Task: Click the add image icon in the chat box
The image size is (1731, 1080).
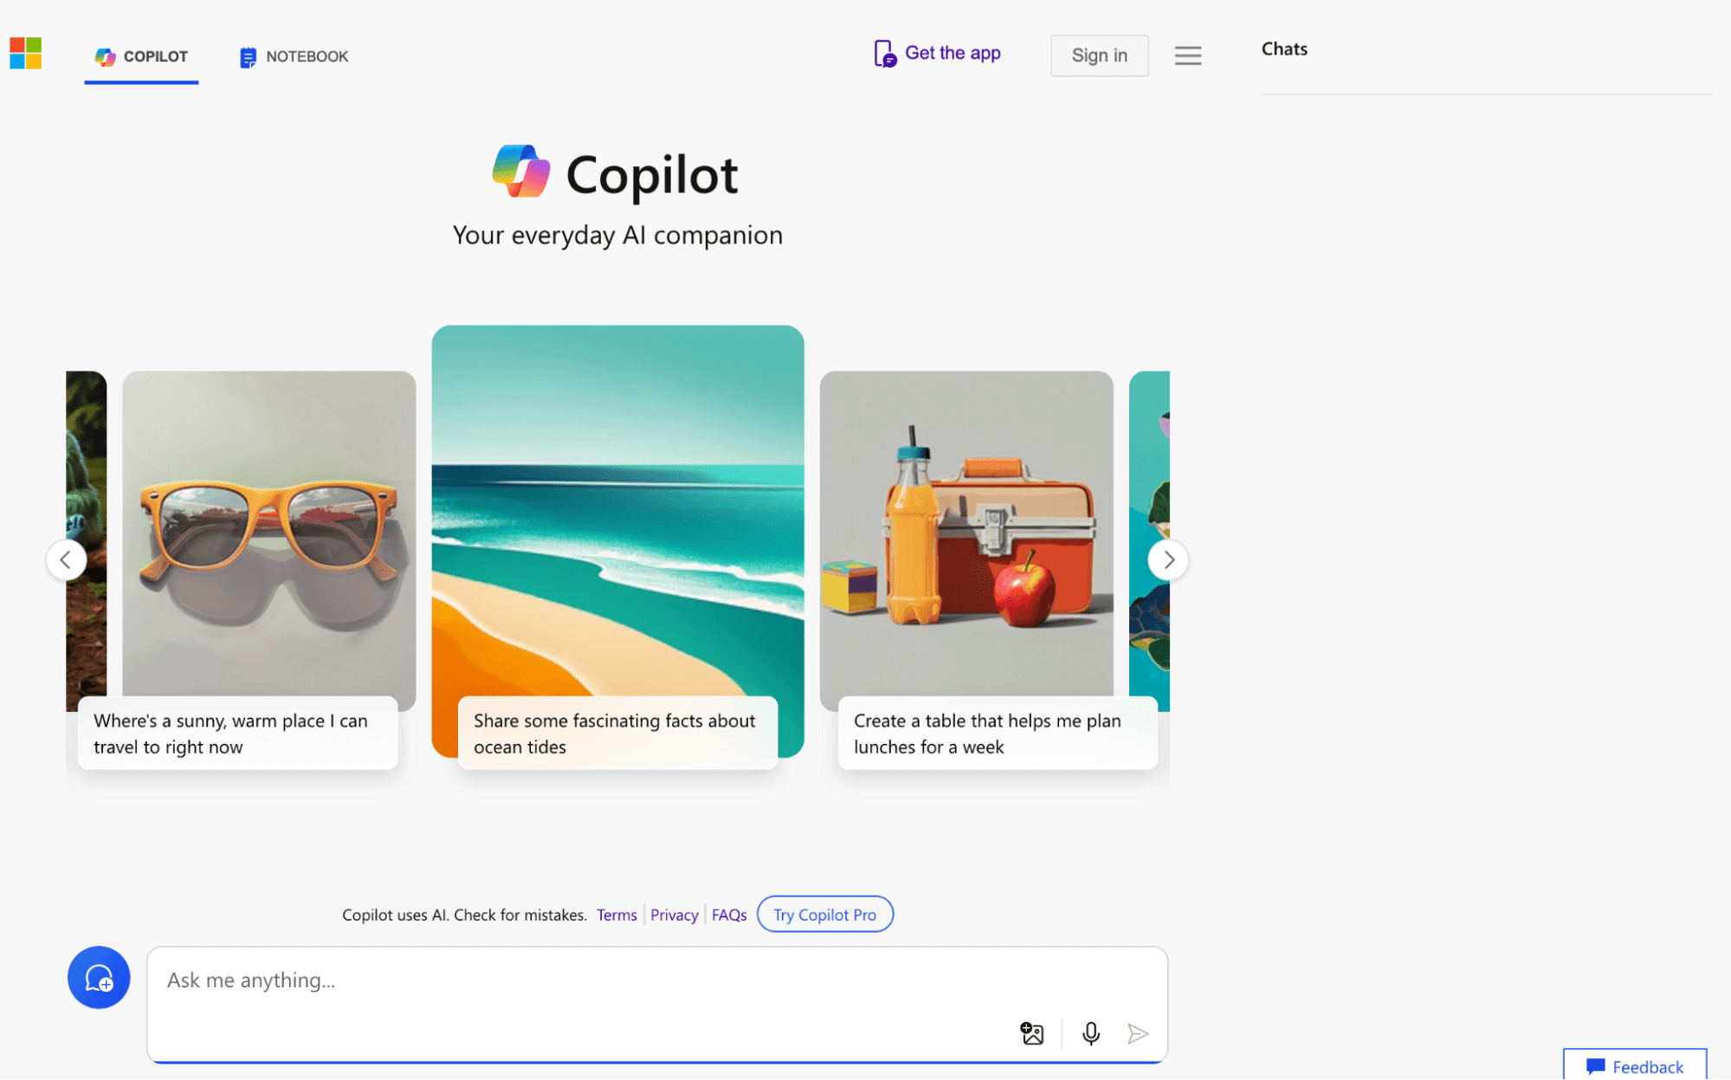Action: pos(1031,1033)
